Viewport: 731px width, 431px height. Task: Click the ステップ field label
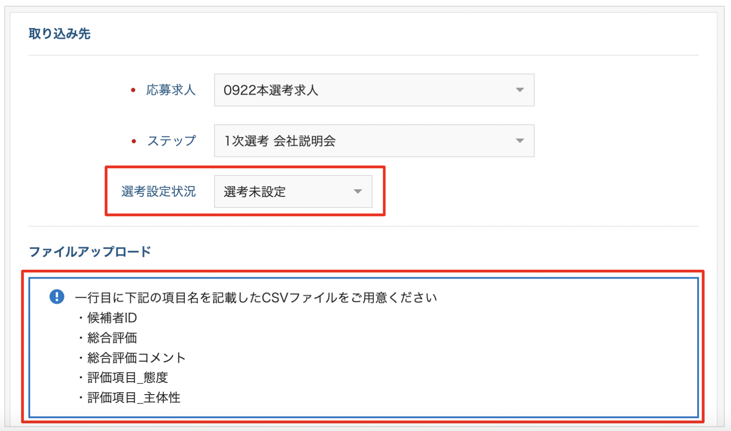[x=171, y=141]
